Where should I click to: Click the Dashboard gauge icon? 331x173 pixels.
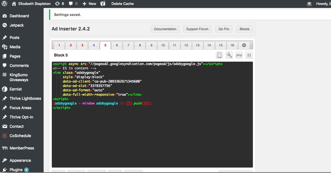[x=5, y=16]
